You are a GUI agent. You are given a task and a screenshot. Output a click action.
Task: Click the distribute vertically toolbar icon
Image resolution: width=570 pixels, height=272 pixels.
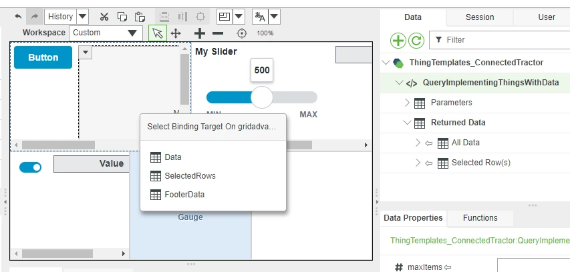(164, 17)
